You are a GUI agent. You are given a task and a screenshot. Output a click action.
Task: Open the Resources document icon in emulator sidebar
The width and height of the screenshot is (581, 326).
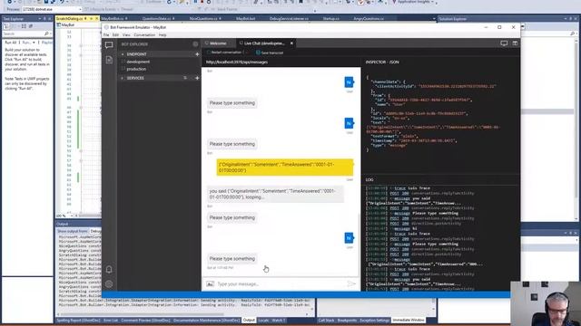click(x=109, y=60)
